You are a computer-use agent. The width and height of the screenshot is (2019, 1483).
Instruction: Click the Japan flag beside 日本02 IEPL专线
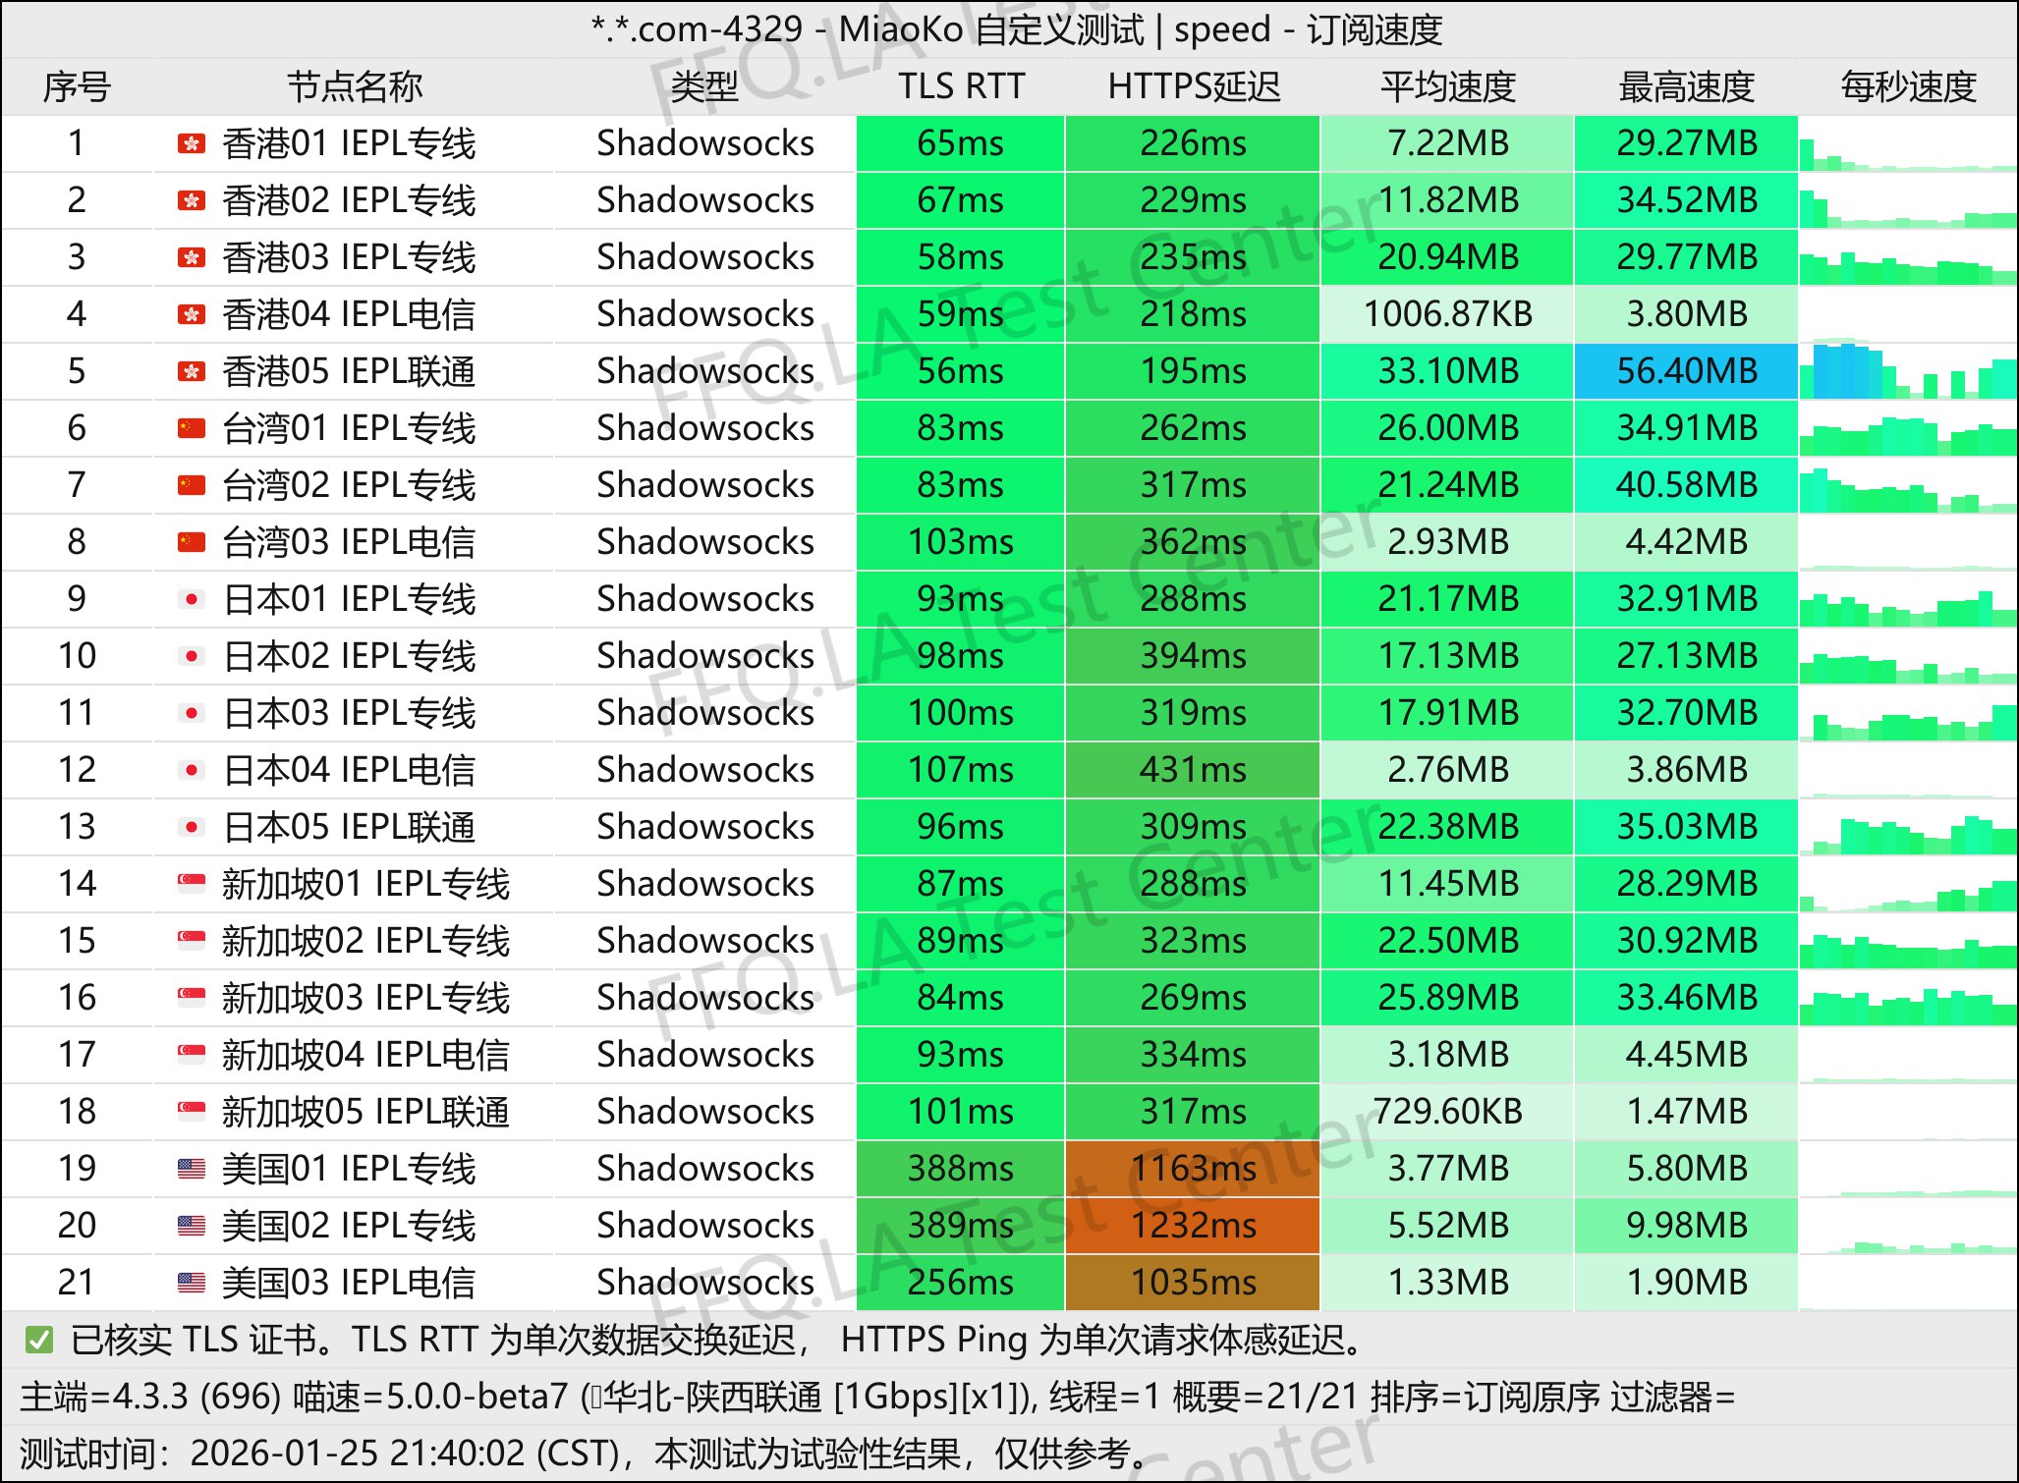[x=192, y=657]
